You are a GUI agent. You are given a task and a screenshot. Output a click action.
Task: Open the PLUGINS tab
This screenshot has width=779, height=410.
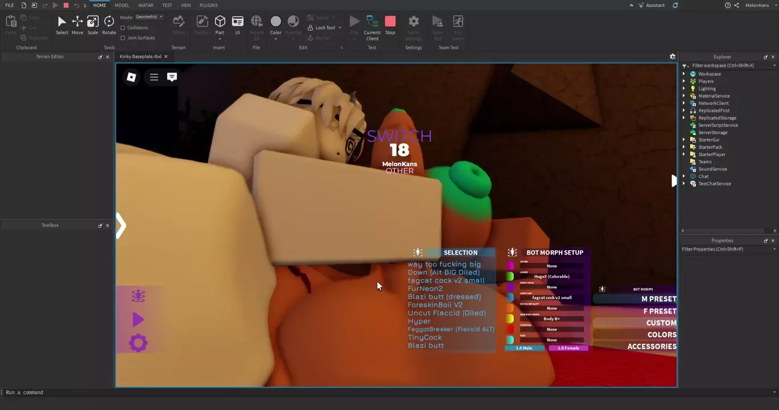pyautogui.click(x=208, y=5)
